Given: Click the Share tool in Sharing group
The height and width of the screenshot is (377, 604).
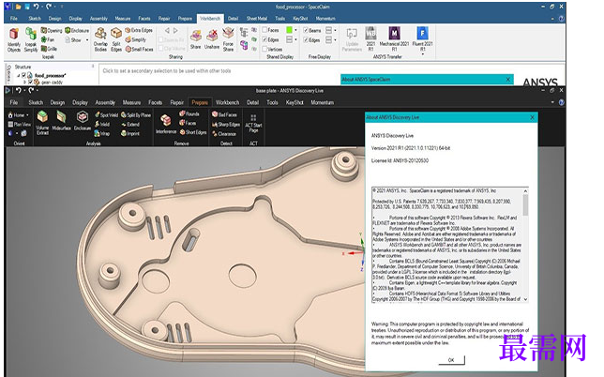Looking at the screenshot, I should [196, 39].
